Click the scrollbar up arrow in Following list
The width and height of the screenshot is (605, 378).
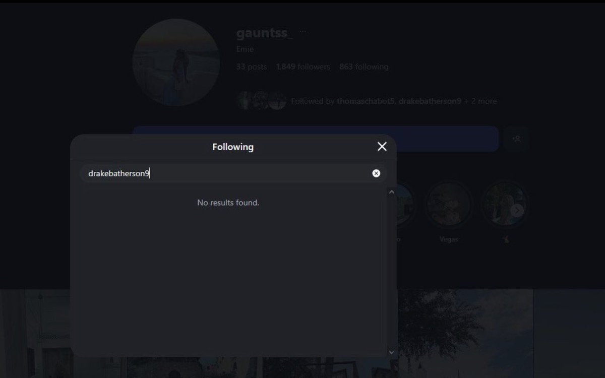click(x=391, y=192)
